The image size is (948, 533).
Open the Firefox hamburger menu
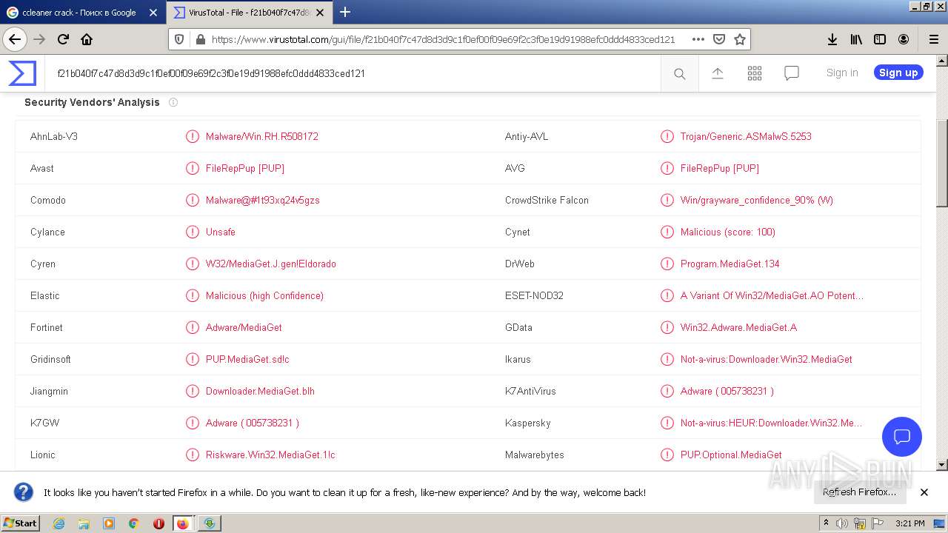pyautogui.click(x=933, y=39)
